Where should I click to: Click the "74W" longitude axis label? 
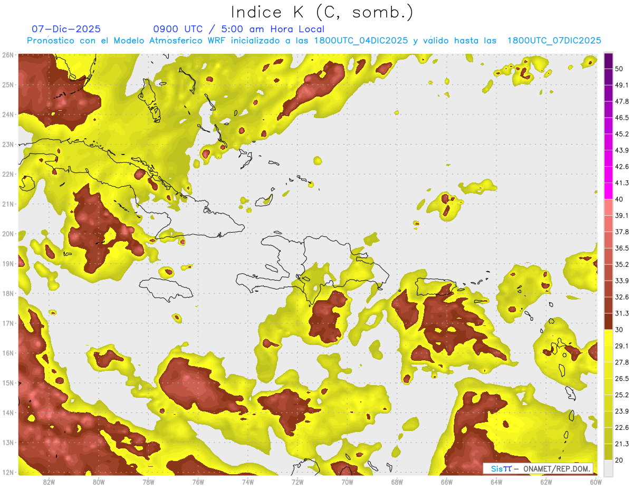point(248,482)
